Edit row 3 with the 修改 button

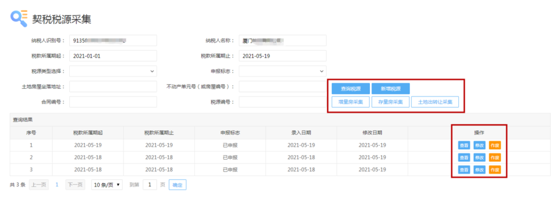tap(479, 169)
